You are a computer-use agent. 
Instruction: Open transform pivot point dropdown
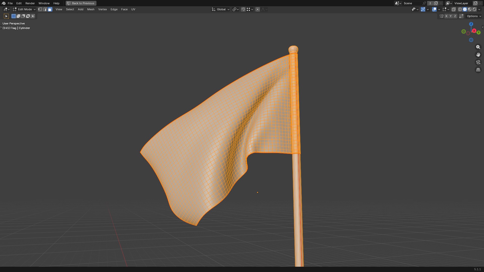click(236, 9)
